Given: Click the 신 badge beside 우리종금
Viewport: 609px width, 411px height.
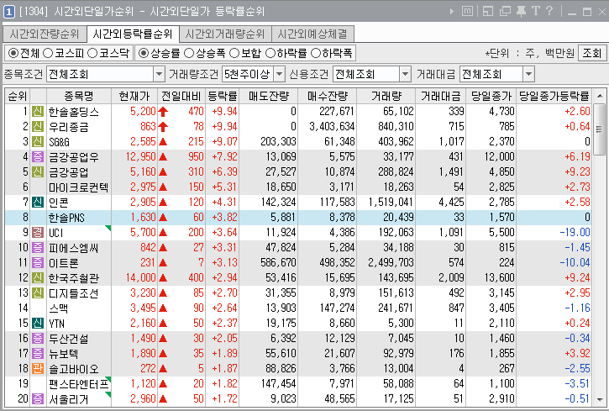Looking at the screenshot, I should point(38,127).
